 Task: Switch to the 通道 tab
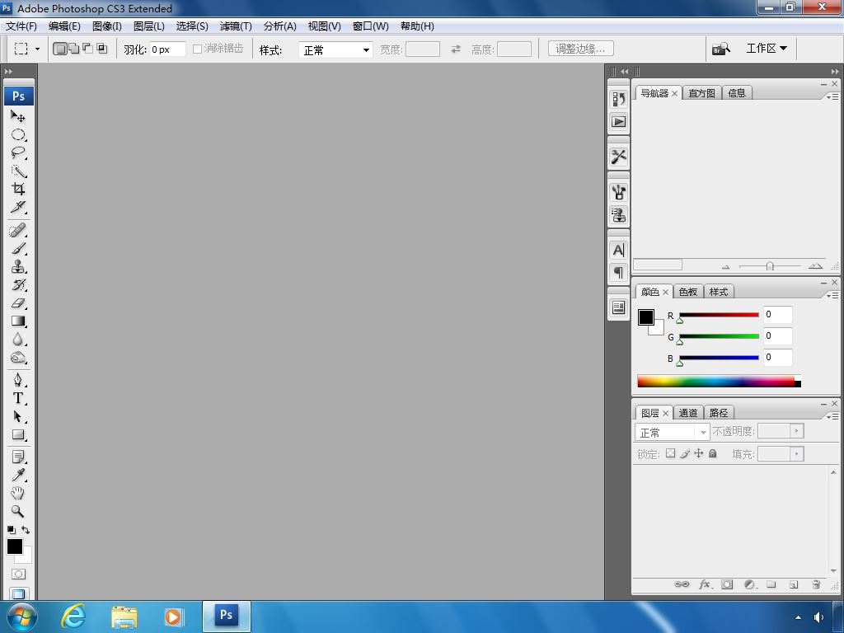pos(688,413)
